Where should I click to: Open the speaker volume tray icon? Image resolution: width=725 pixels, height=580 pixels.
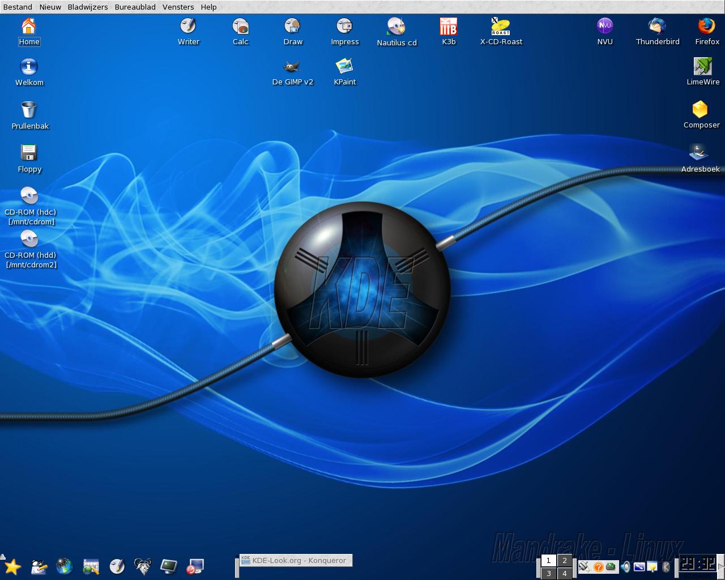625,566
